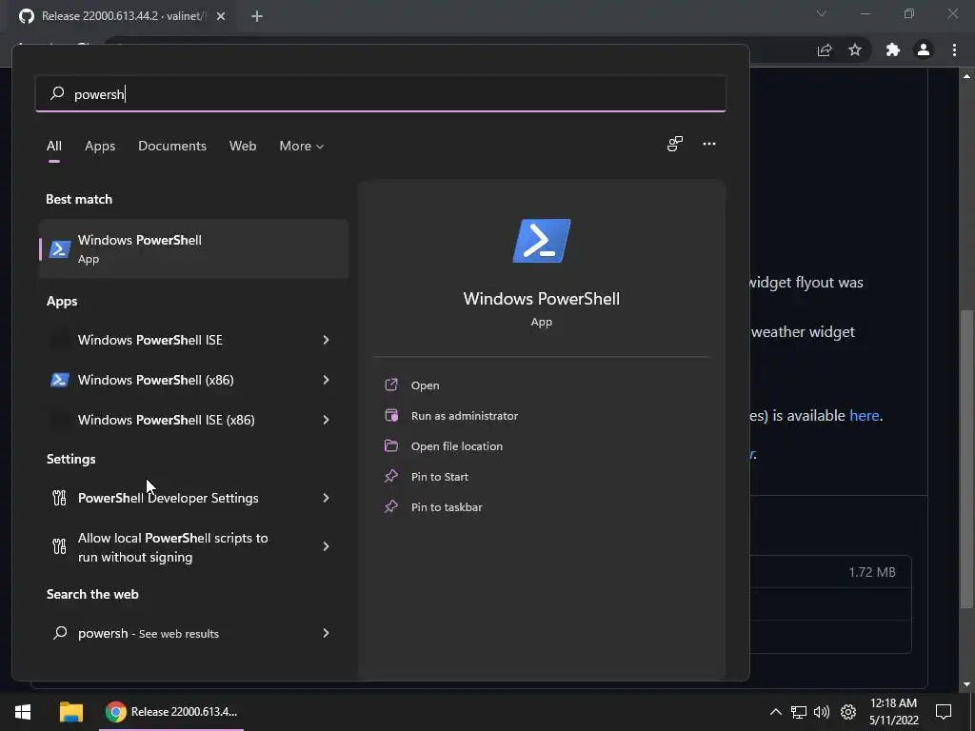The image size is (975, 731).
Task: Switch to All search filter tab
Action: [x=54, y=146]
